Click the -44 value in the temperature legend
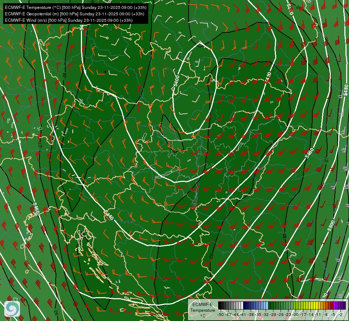Screen dimensions: 349x321 [236, 315]
